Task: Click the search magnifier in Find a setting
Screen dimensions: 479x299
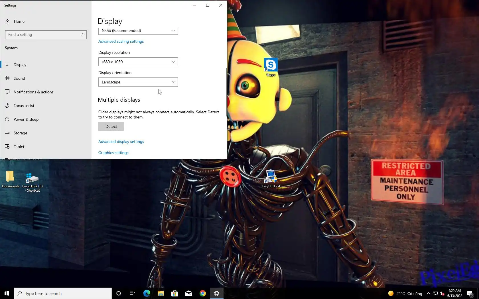Action: [x=83, y=35]
